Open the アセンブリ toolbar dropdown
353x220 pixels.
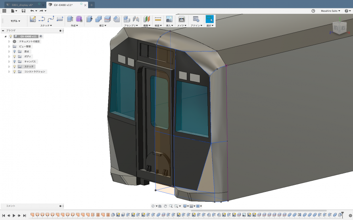[x=131, y=26]
